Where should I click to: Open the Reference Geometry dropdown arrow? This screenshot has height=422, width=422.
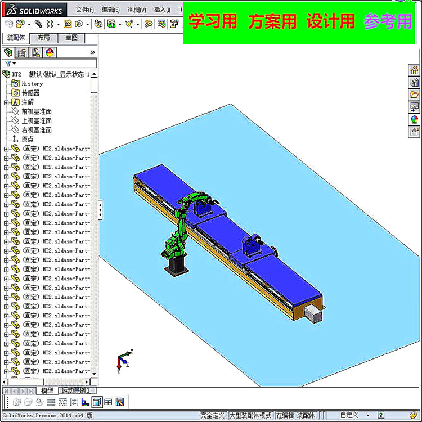[138, 25]
